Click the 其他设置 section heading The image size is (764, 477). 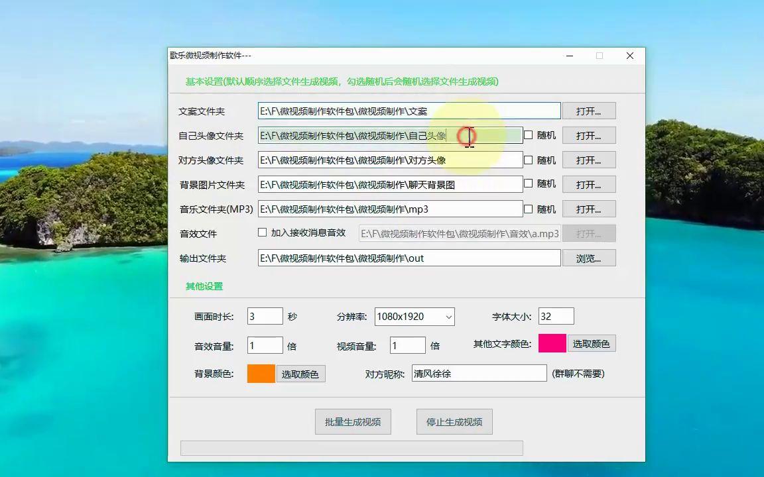coord(204,286)
